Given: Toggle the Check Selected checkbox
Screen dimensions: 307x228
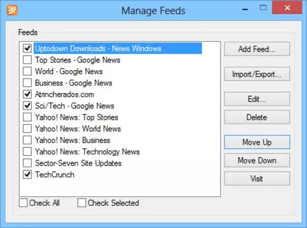Looking at the screenshot, I should (x=81, y=203).
